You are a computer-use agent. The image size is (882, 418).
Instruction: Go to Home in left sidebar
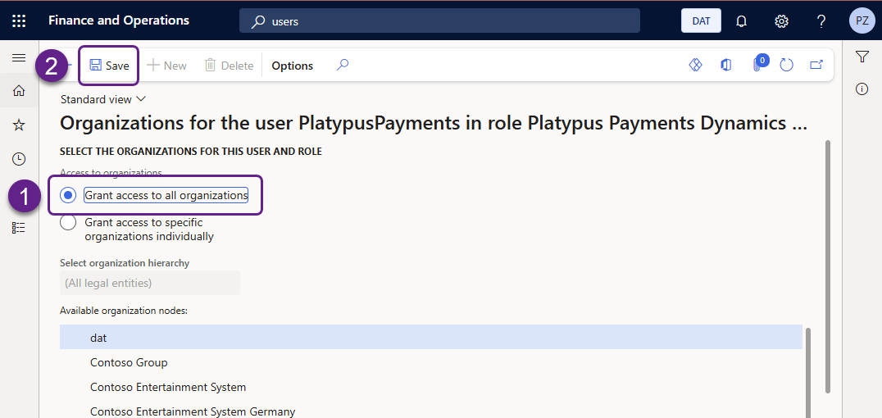coord(18,90)
